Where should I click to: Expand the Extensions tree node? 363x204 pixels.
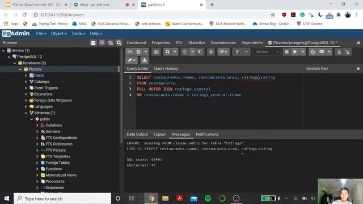coord(26,94)
